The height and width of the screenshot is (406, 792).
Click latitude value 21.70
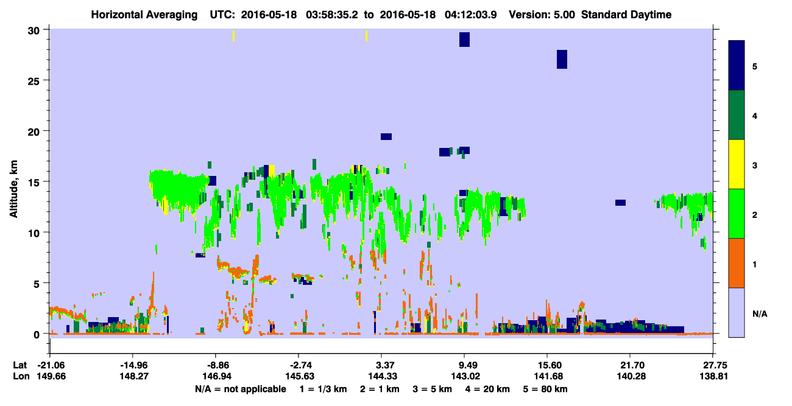(x=630, y=365)
